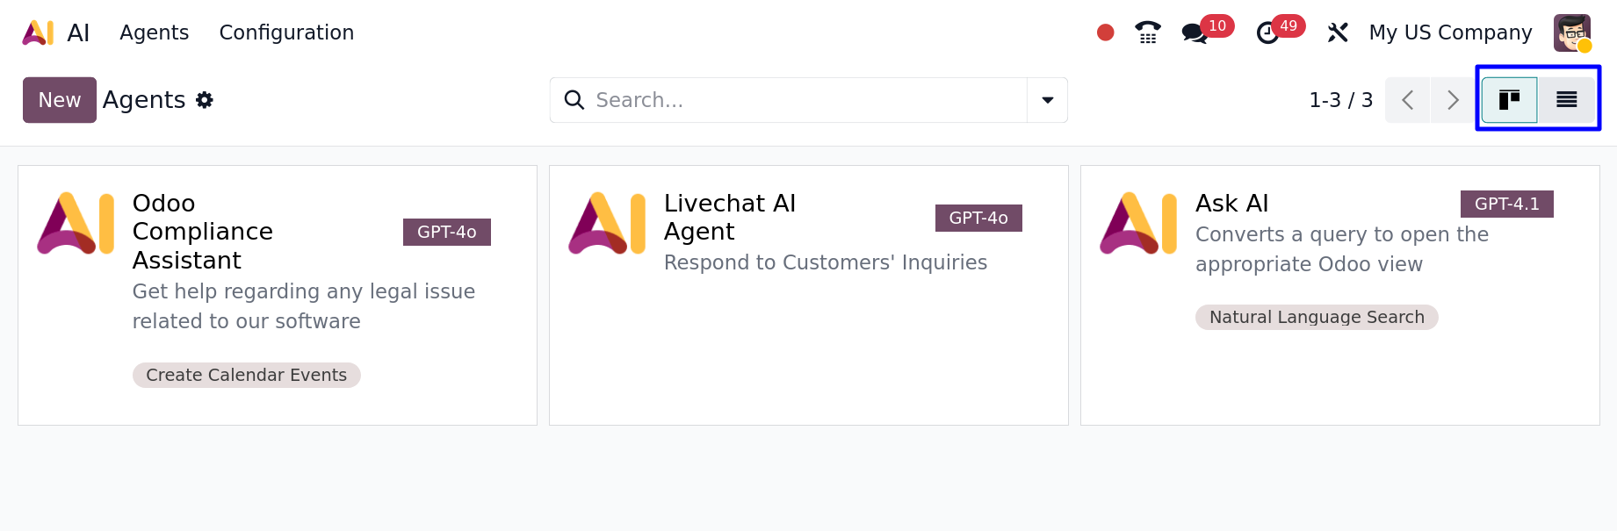
Task: Switch to list view
Action: [1566, 100]
